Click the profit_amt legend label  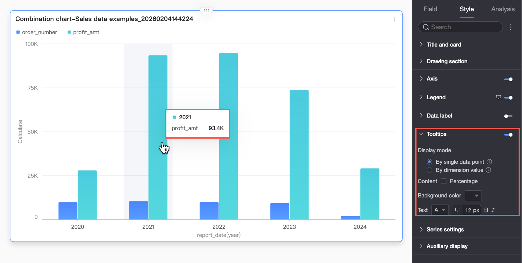point(86,32)
